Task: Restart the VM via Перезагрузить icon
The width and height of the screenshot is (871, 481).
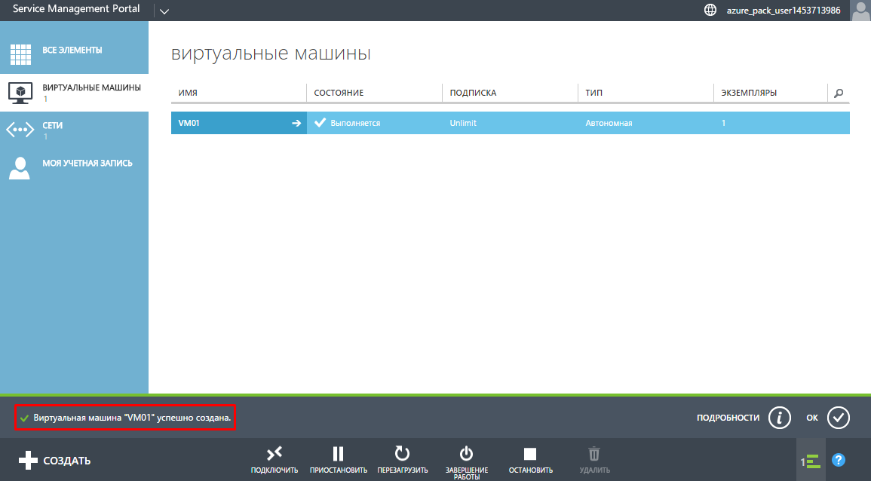Action: click(x=403, y=454)
